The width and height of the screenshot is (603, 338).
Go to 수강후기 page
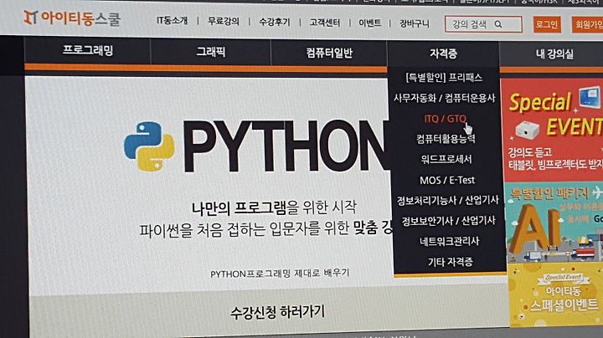pyautogui.click(x=275, y=22)
